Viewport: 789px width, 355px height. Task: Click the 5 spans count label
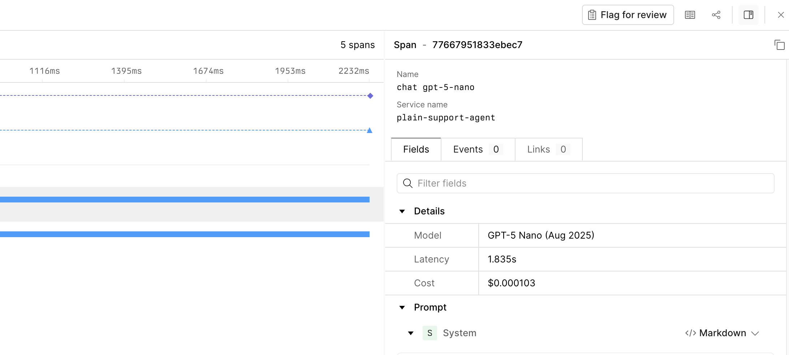tap(357, 45)
